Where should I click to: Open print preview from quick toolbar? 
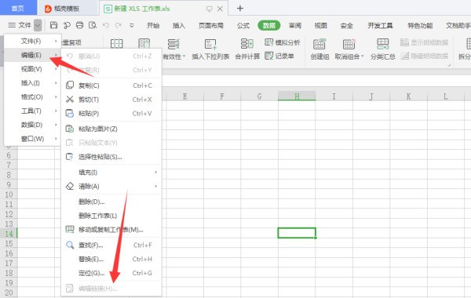(x=93, y=25)
